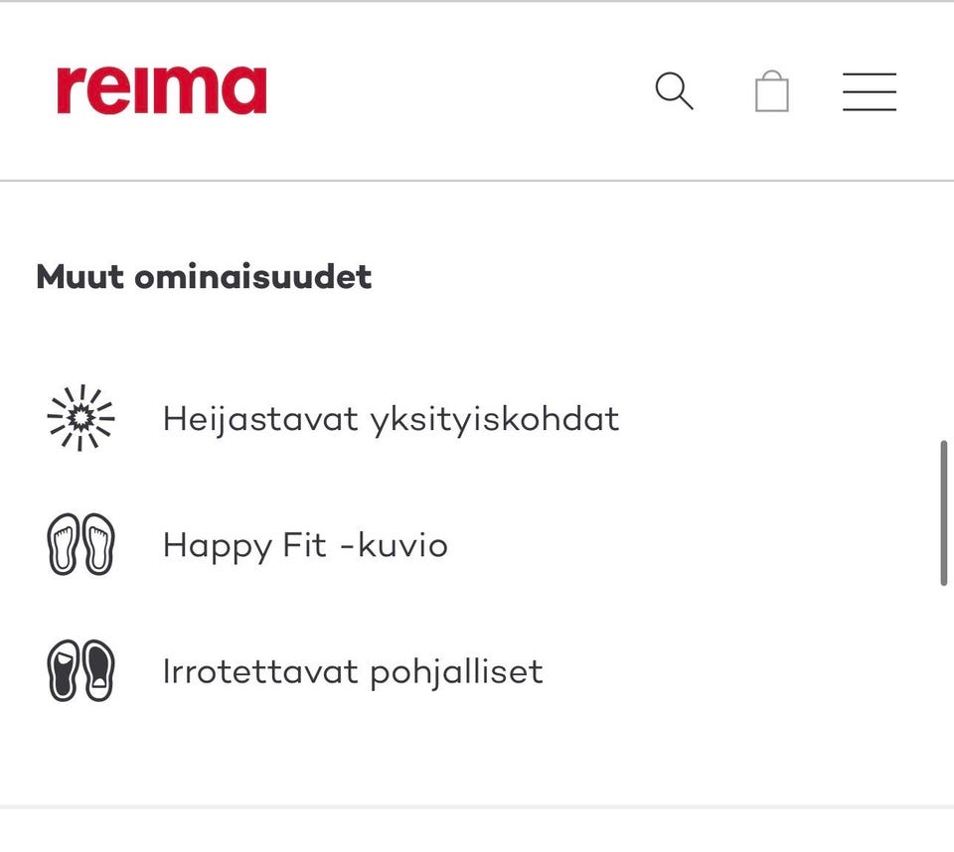This screenshot has height=852, width=954.
Task: Click the footprint icon beside Irrotettavat pohjalliset
Action: point(80,670)
